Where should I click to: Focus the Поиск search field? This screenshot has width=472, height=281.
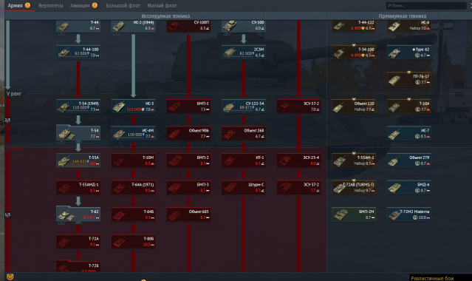tap(426, 5)
